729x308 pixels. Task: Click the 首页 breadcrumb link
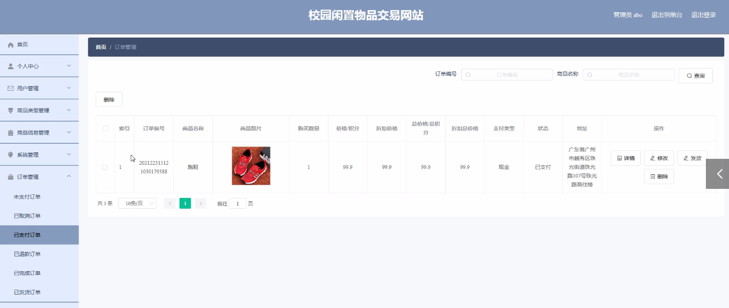click(101, 47)
